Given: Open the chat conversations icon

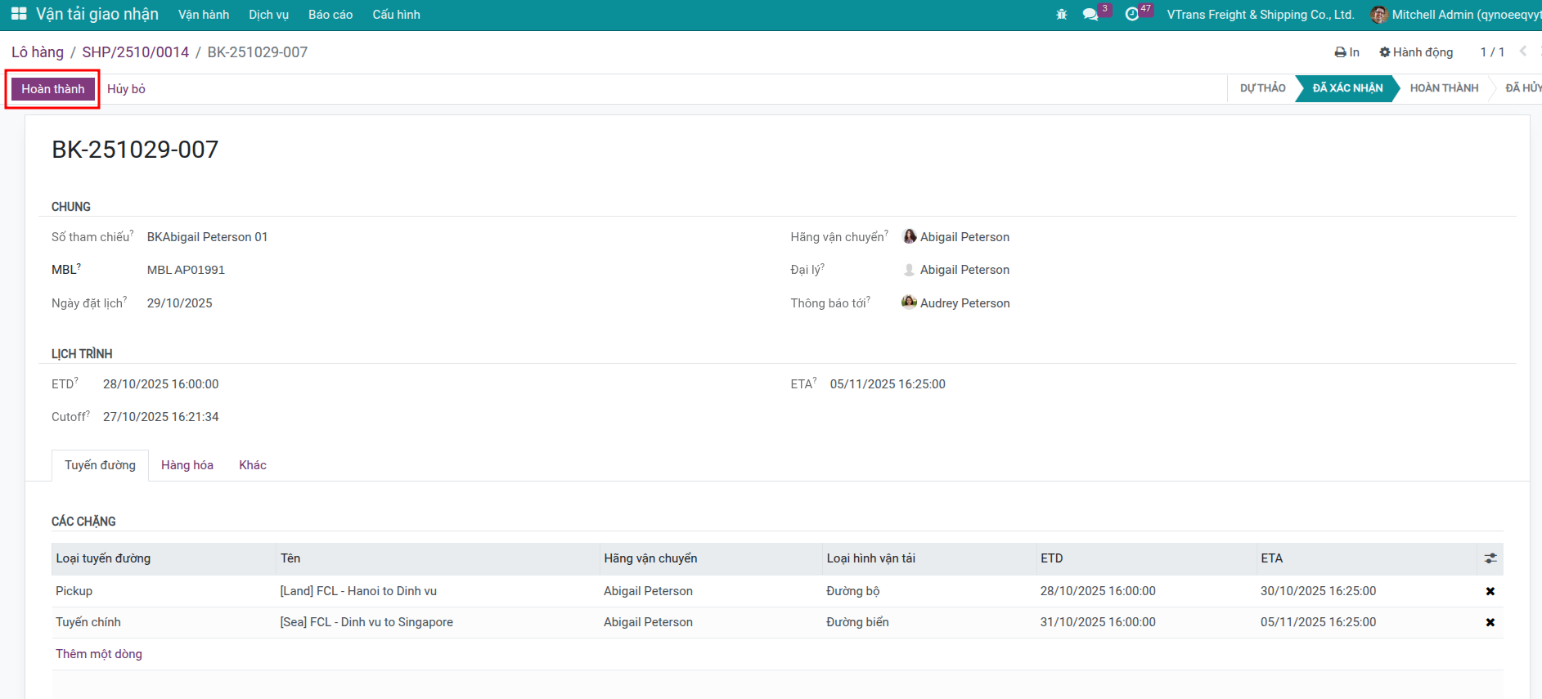Looking at the screenshot, I should click(1090, 15).
